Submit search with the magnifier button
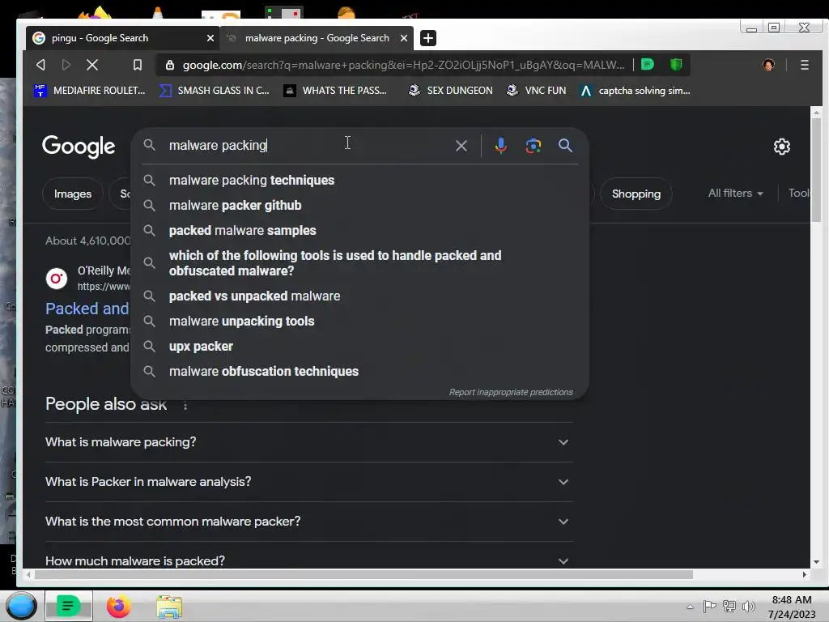This screenshot has height=622, width=829. 565,146
